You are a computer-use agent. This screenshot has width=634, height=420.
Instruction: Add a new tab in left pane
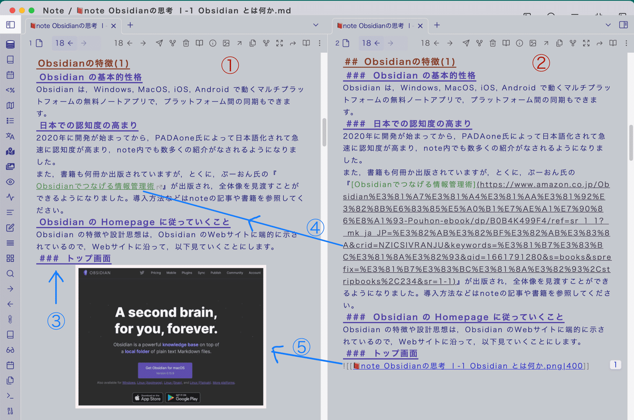pyautogui.click(x=130, y=25)
